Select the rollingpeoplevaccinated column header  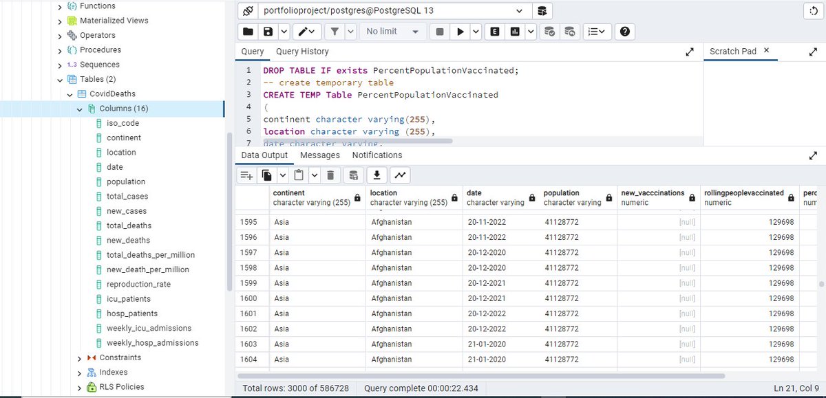749,197
